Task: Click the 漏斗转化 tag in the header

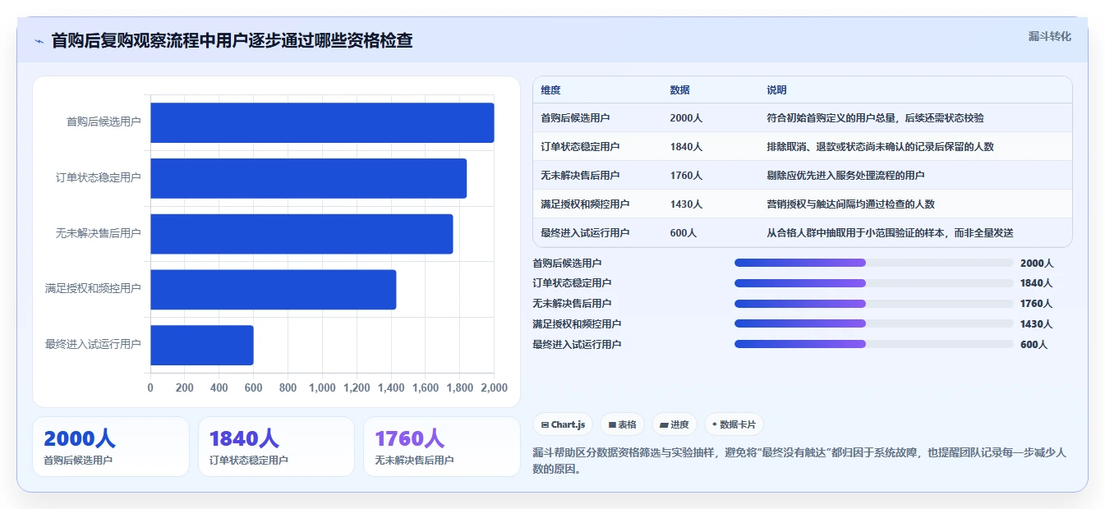Action: pos(1049,37)
